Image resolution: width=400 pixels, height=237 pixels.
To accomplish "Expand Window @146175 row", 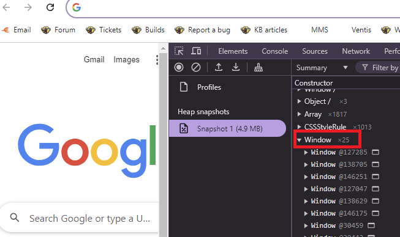I will point(306,213).
